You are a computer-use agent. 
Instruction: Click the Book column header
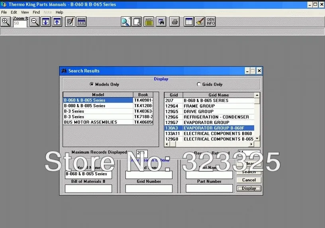pos(143,95)
